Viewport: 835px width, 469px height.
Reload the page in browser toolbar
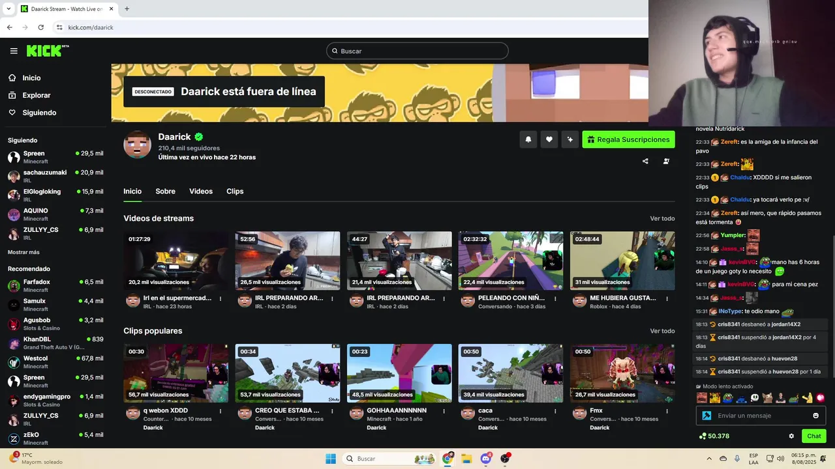pos(40,27)
